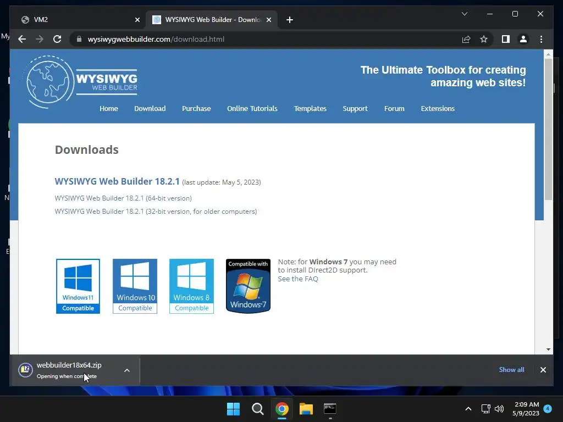Click the address bar URL
The height and width of the screenshot is (422, 563).
point(156,39)
